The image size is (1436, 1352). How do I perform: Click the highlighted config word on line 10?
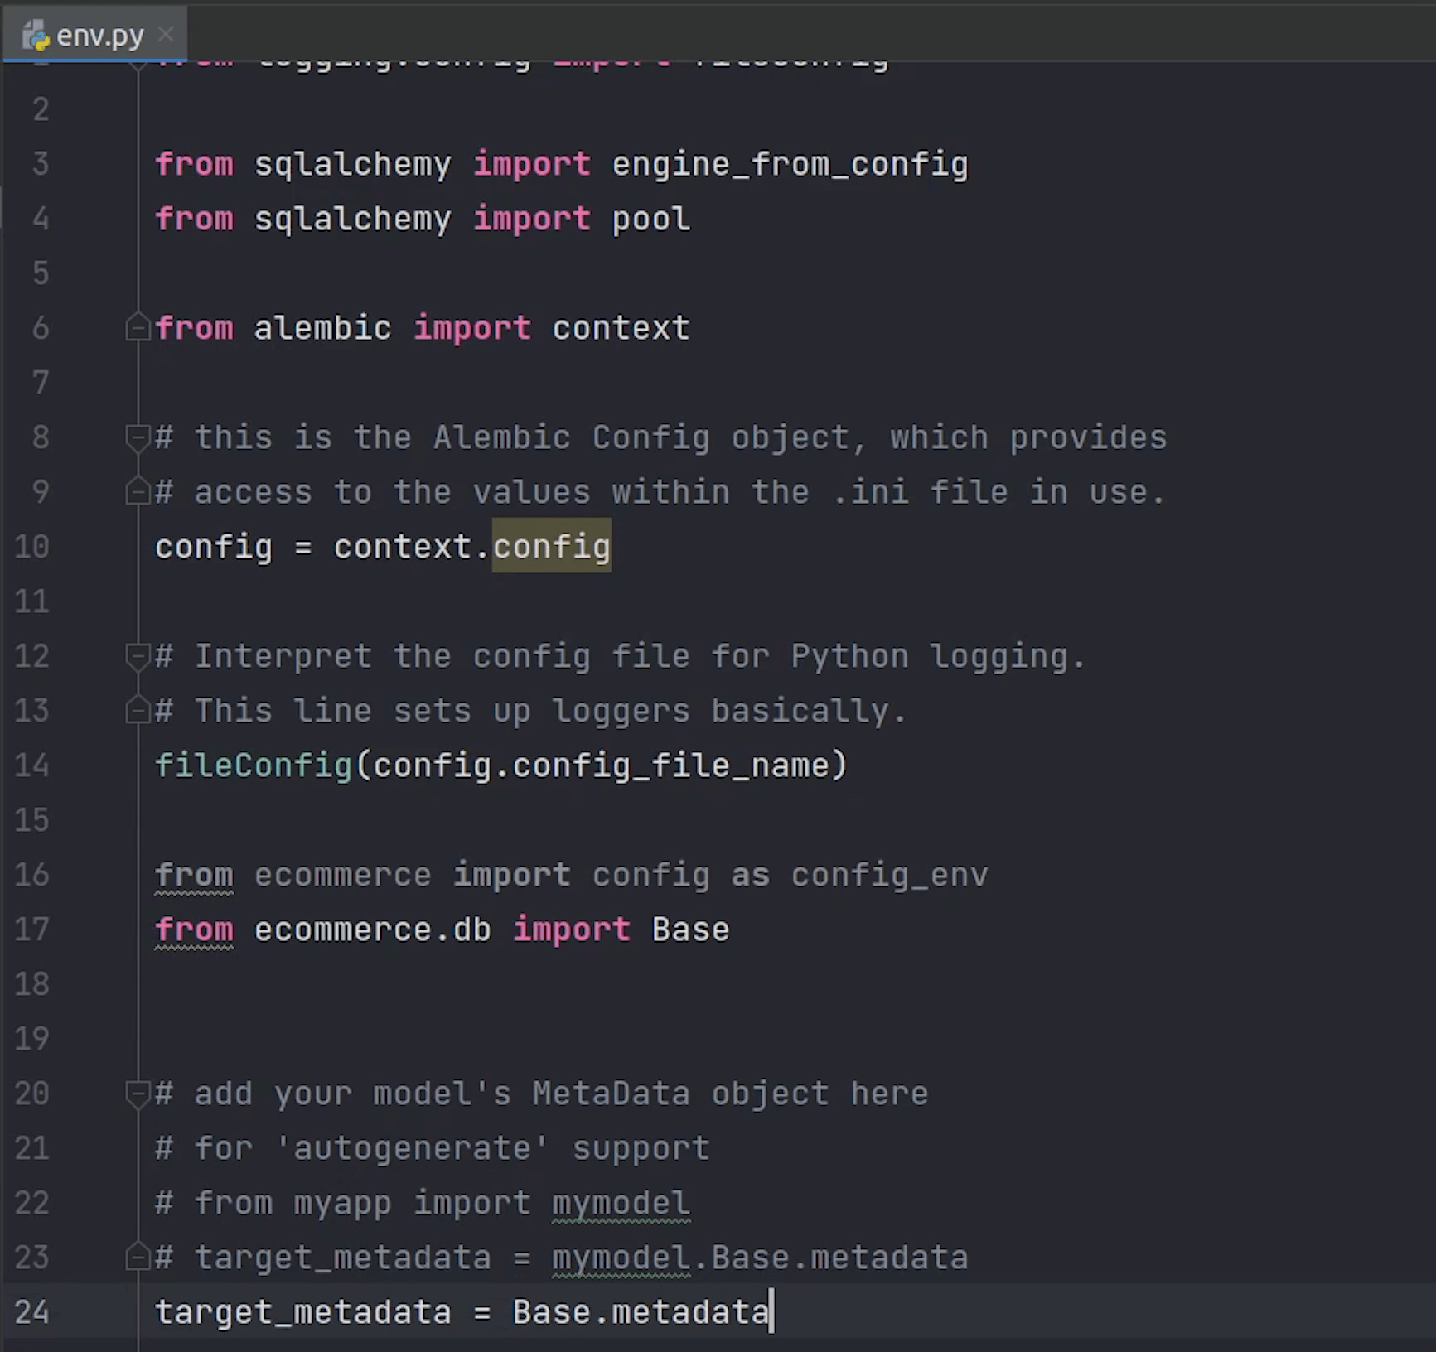pos(551,547)
